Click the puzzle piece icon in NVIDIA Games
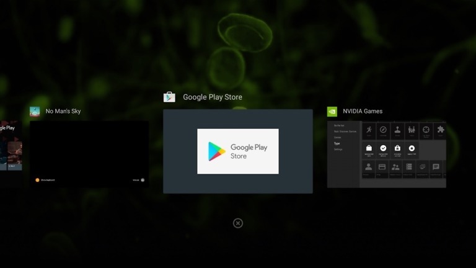This screenshot has height=268, width=476. click(440, 130)
